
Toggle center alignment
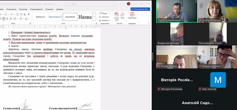click(x=4, y=19)
